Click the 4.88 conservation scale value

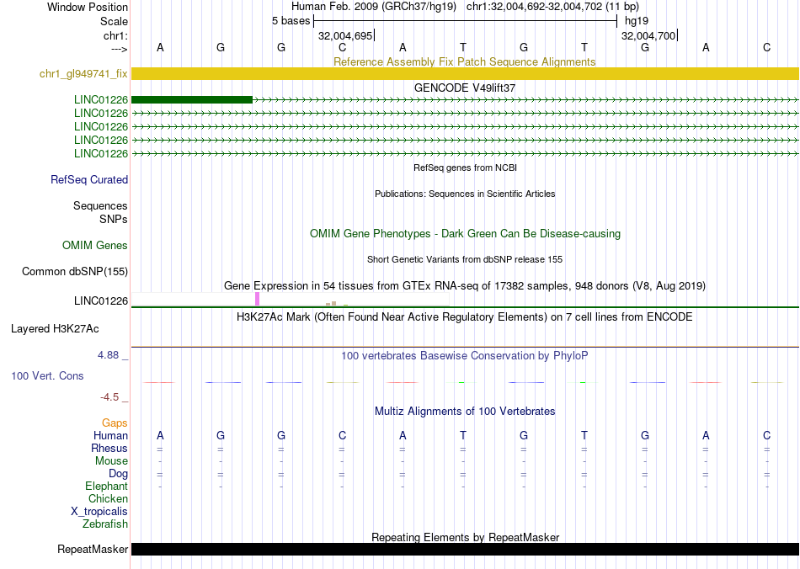[x=108, y=355]
